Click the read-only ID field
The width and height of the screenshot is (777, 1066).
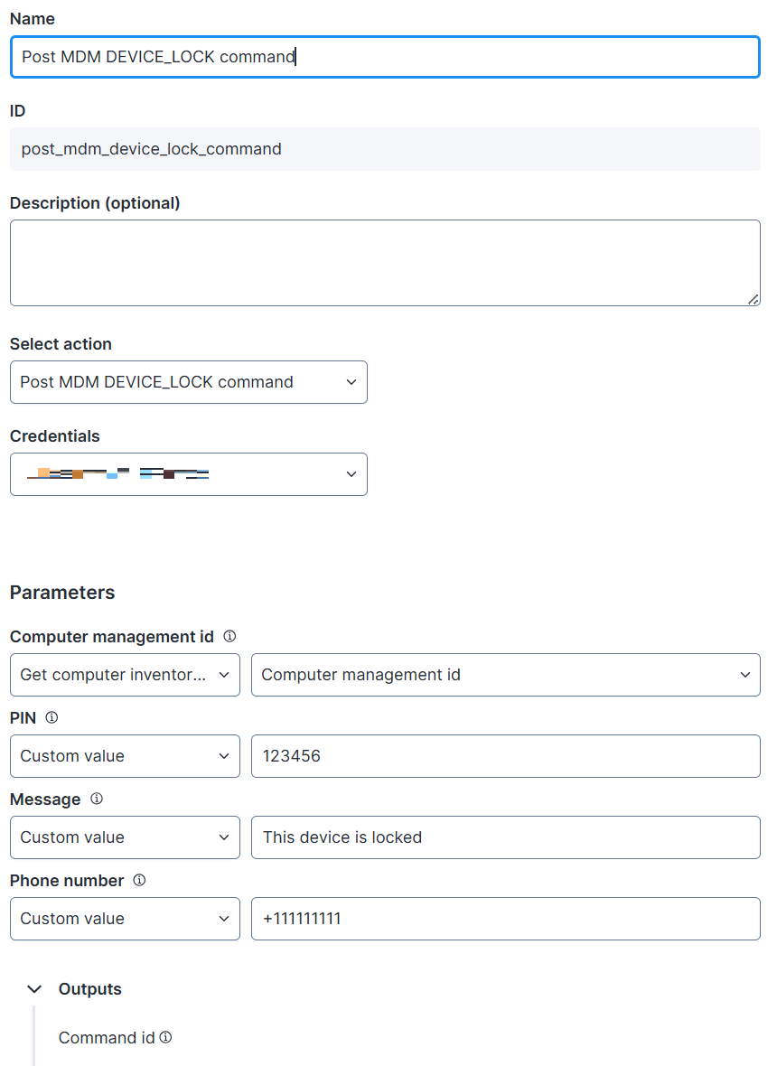coord(385,149)
